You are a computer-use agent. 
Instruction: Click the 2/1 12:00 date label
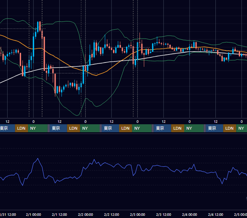[59, 214]
